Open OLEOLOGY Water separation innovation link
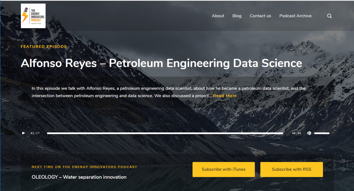This screenshot has width=354, height=191. pos(79,177)
